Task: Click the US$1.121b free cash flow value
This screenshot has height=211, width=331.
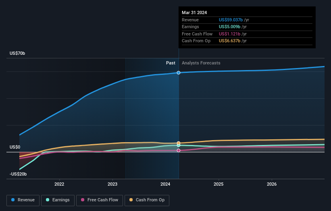Action: point(229,34)
